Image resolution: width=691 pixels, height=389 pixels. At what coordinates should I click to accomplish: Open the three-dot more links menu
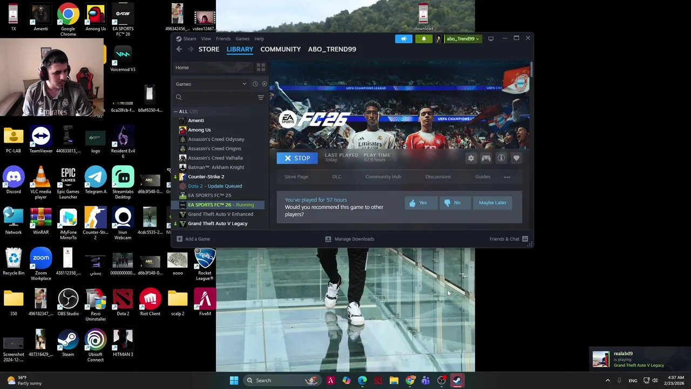(x=507, y=177)
